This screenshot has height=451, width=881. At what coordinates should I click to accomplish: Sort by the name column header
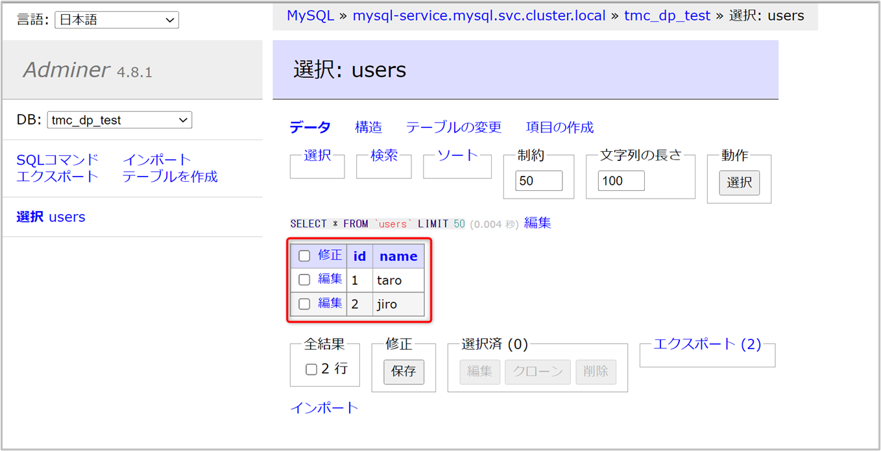click(x=398, y=256)
